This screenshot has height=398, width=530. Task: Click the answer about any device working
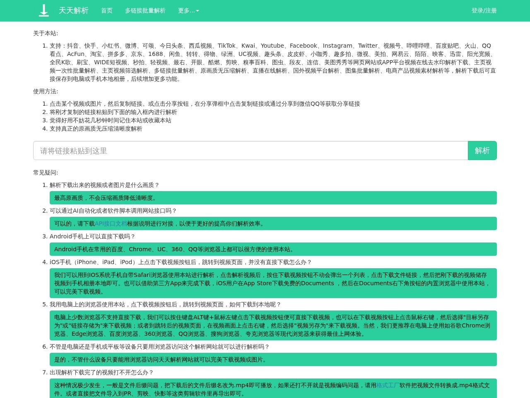tap(273, 359)
